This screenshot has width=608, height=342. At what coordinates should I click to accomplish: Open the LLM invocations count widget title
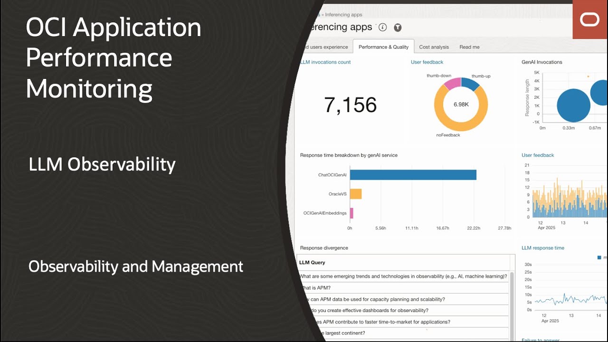click(x=326, y=62)
